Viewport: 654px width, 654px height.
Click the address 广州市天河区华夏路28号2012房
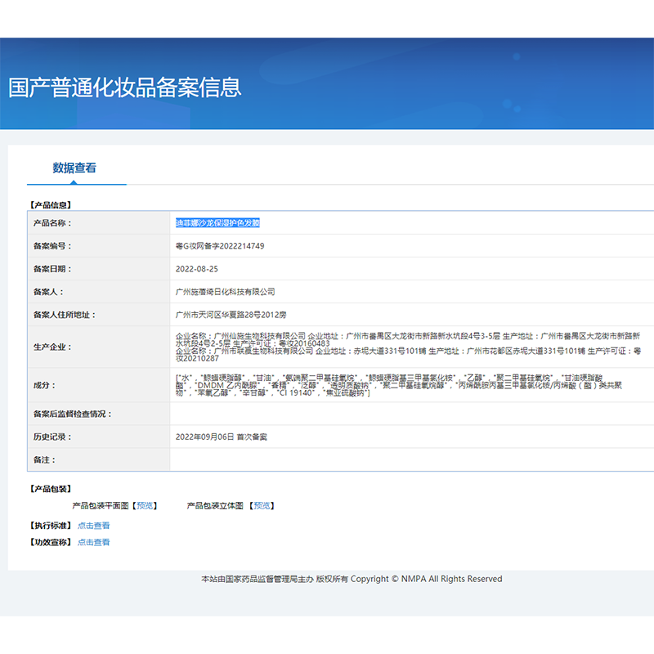[231, 315]
